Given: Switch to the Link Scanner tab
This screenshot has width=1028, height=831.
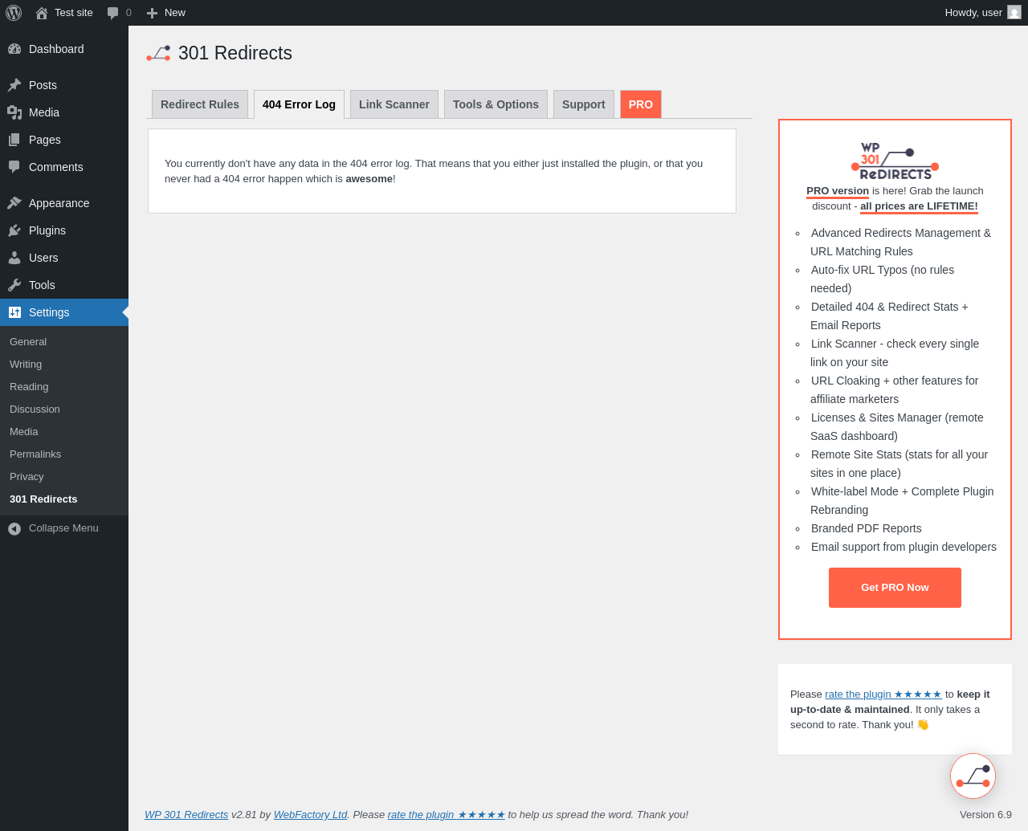Looking at the screenshot, I should (394, 104).
